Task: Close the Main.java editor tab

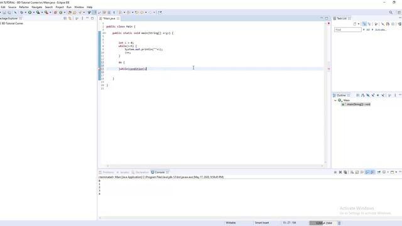Action: (118, 18)
